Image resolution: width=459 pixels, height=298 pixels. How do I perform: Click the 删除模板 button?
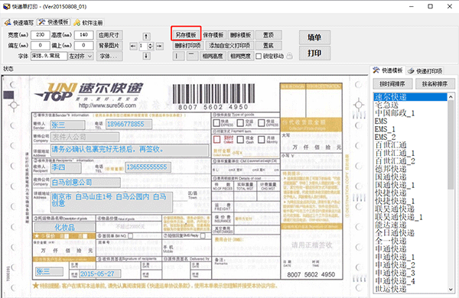(241, 35)
